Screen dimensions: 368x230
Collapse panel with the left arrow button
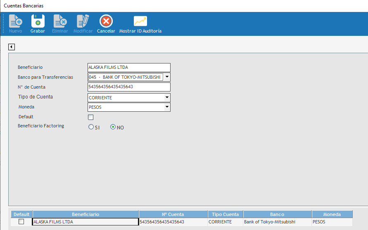point(12,47)
